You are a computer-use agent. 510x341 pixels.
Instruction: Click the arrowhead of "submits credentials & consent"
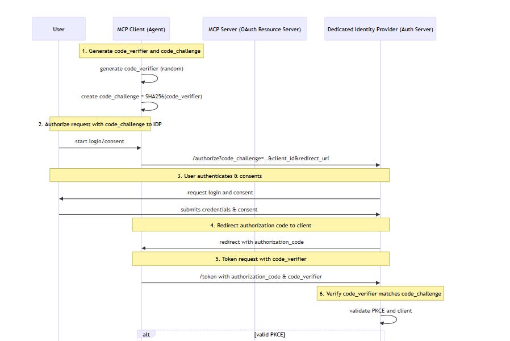[378, 215]
